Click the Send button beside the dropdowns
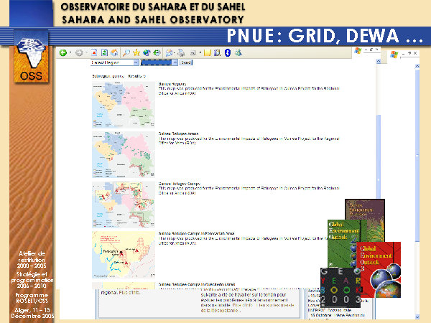431x323 pixels. 186,62
